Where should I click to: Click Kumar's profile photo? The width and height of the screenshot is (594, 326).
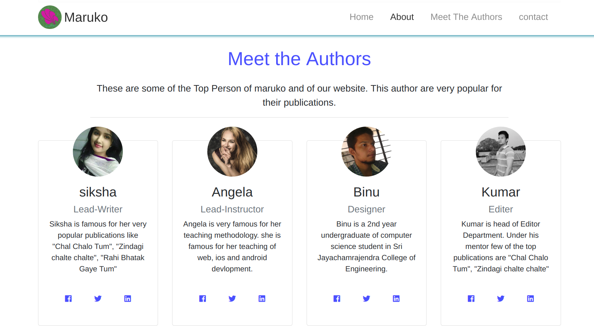[501, 152]
